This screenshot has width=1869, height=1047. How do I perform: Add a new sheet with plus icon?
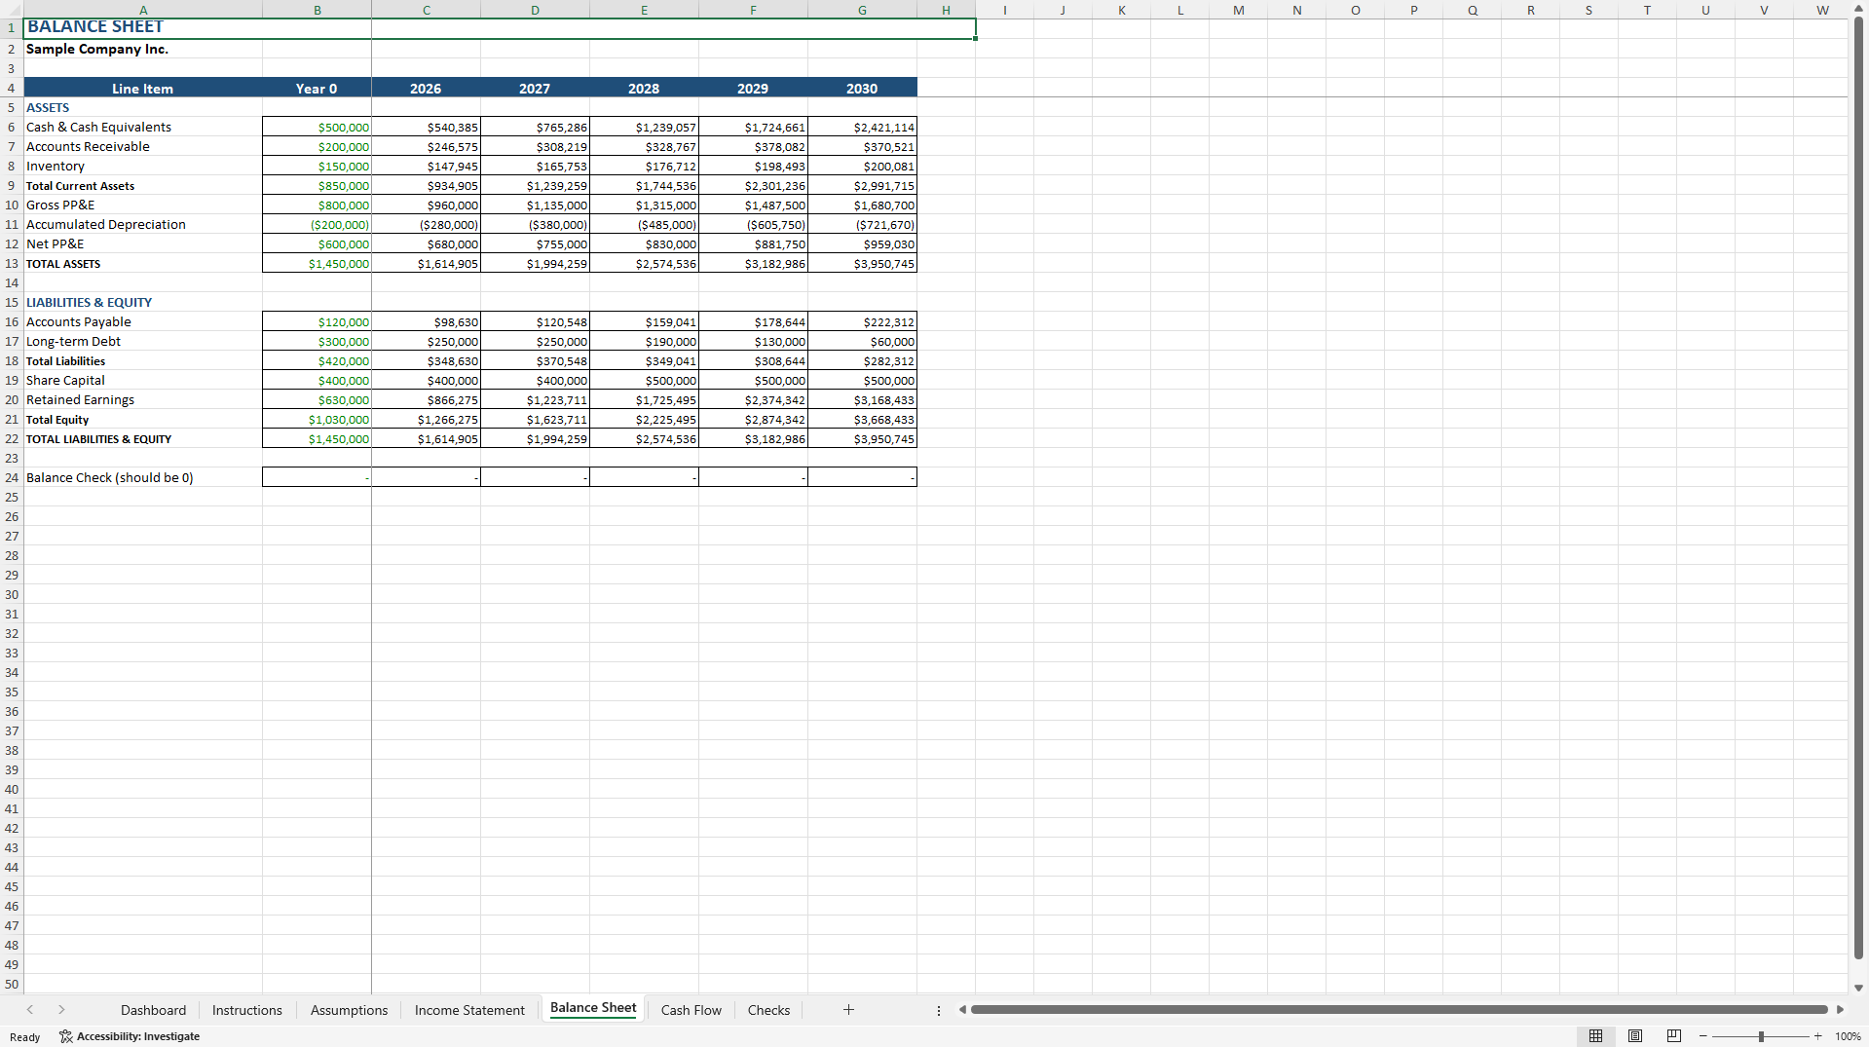coord(848,1010)
